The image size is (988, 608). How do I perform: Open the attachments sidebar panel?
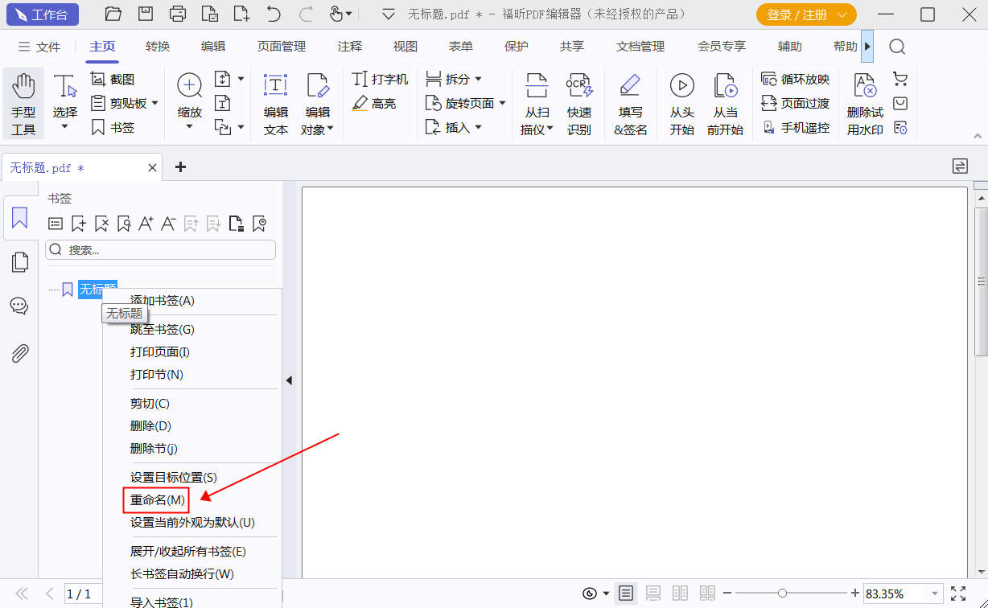[x=19, y=352]
